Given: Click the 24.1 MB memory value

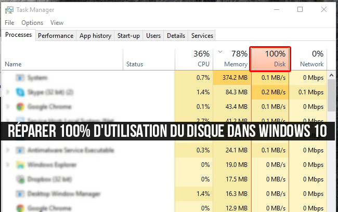Looking at the screenshot, I should point(237,150).
